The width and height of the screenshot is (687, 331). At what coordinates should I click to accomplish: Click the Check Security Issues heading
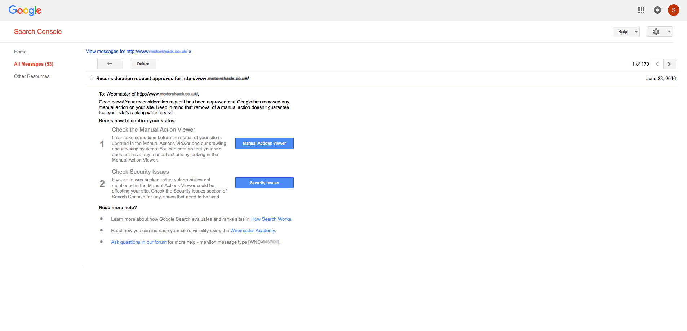140,172
